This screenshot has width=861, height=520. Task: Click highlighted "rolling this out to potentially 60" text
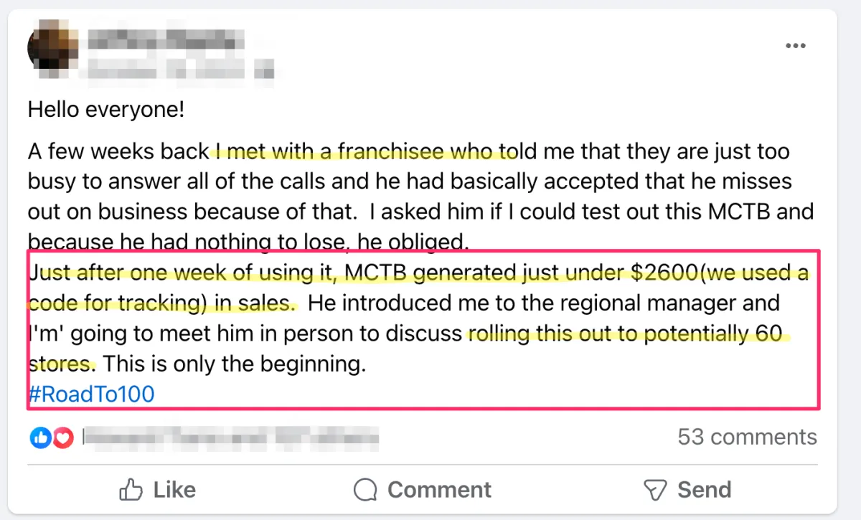[x=629, y=334]
